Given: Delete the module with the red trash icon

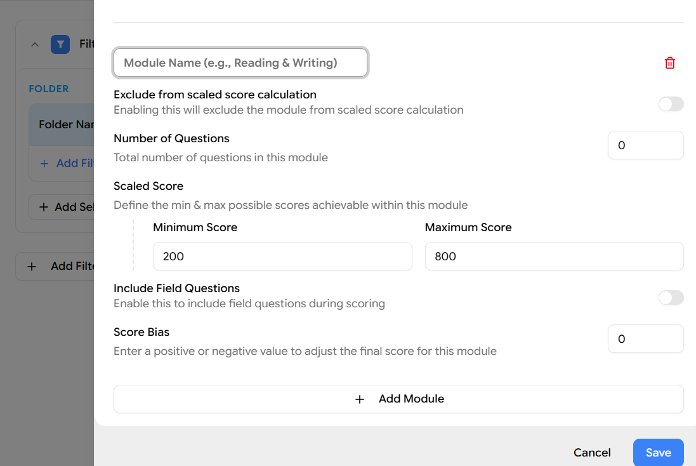Looking at the screenshot, I should (670, 63).
